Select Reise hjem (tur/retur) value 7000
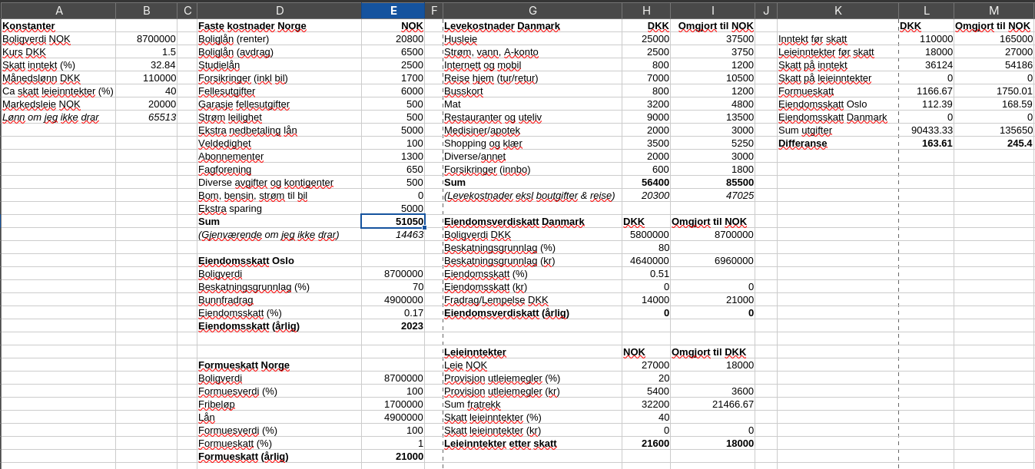Screen dimensions: 1035x469 point(646,78)
